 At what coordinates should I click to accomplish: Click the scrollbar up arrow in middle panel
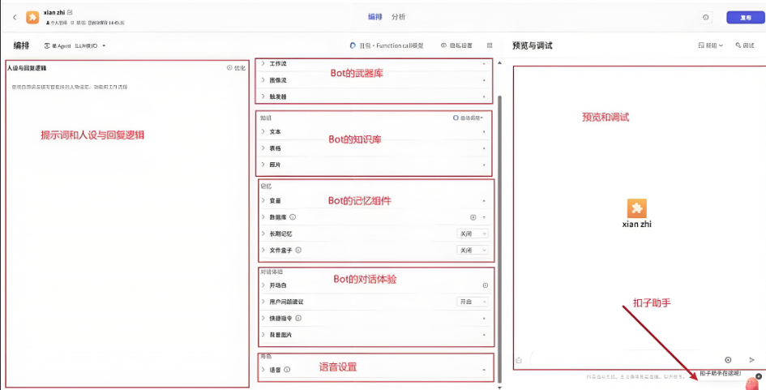coord(499,63)
